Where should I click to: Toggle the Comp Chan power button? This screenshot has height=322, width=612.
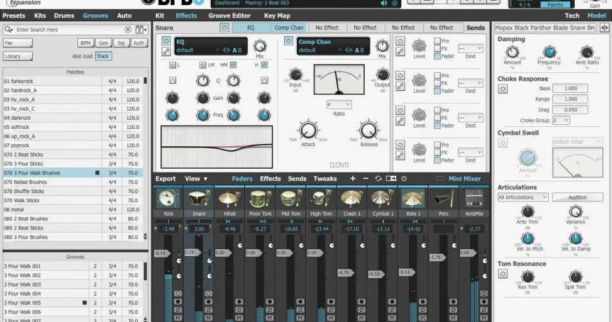pyautogui.click(x=289, y=41)
